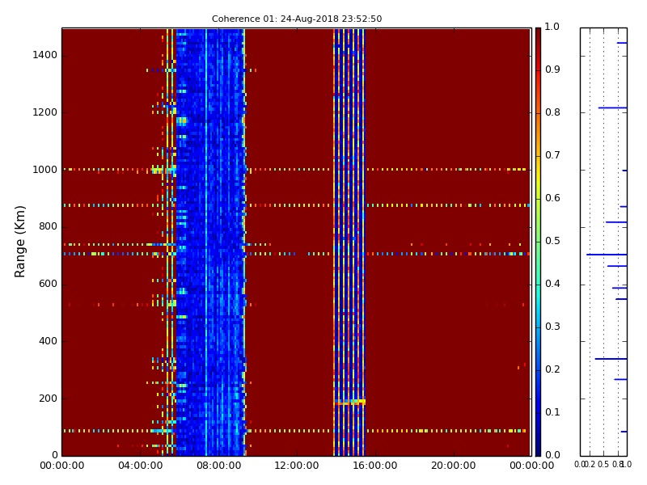Screen dimensions: 647x485
Task: Click the colorbar tick label 0.7
Action: 552,155
